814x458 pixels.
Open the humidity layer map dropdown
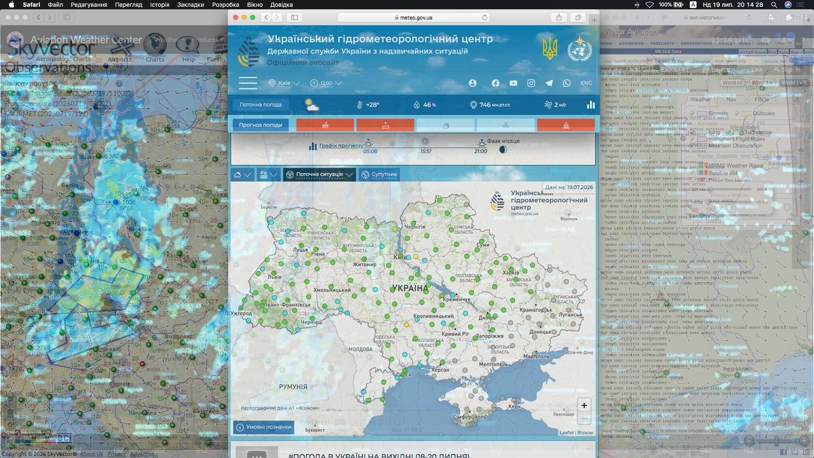[x=269, y=174]
